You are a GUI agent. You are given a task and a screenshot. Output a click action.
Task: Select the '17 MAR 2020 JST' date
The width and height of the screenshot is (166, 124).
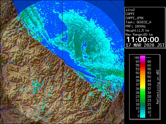coord(145,45)
